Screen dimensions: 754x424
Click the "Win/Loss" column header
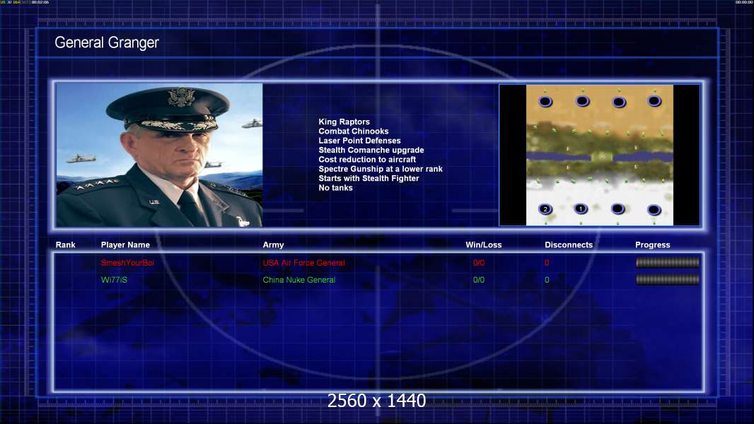483,245
